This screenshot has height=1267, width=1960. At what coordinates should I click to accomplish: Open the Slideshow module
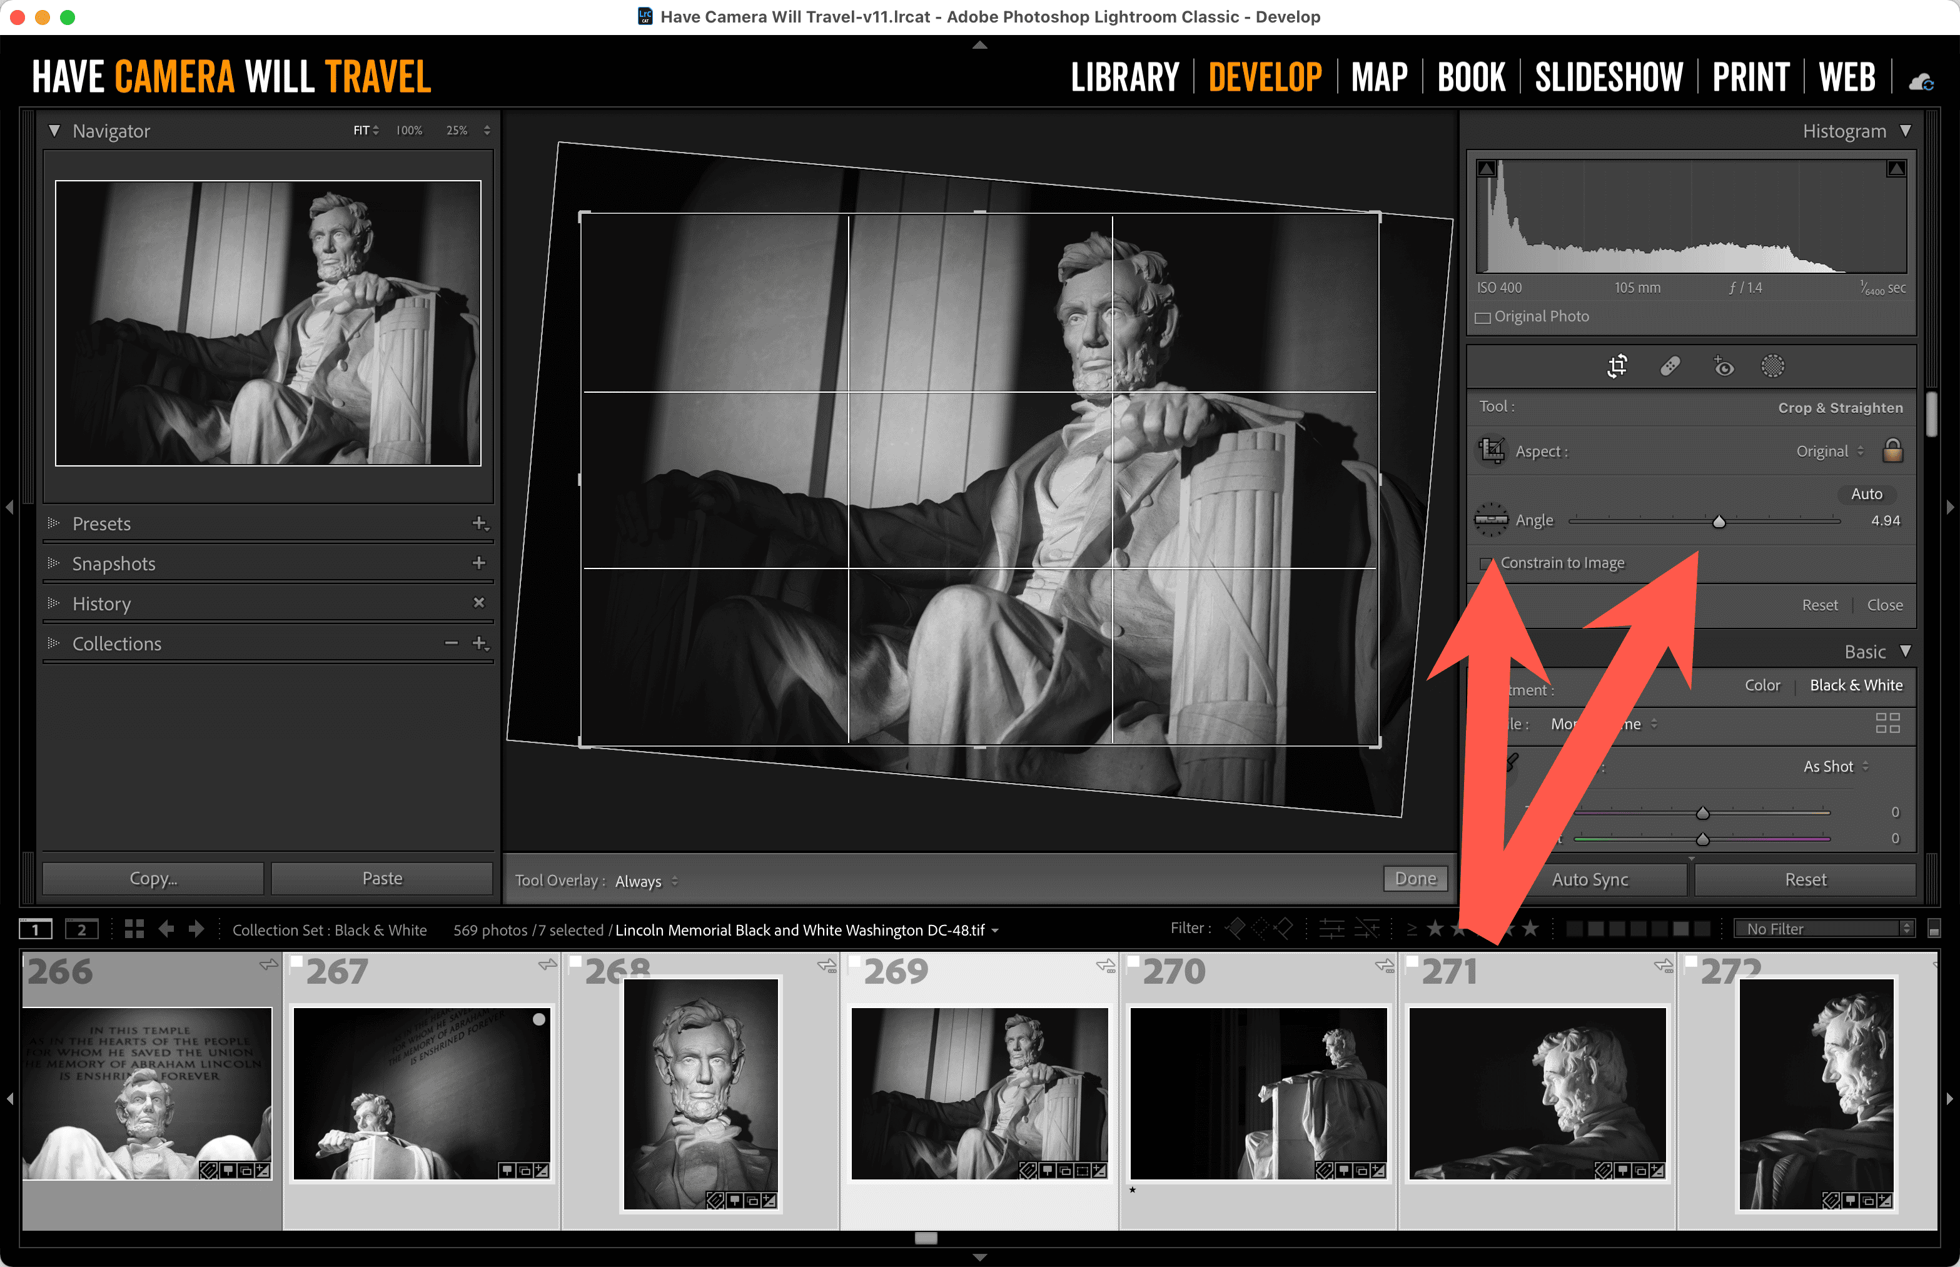(1609, 78)
